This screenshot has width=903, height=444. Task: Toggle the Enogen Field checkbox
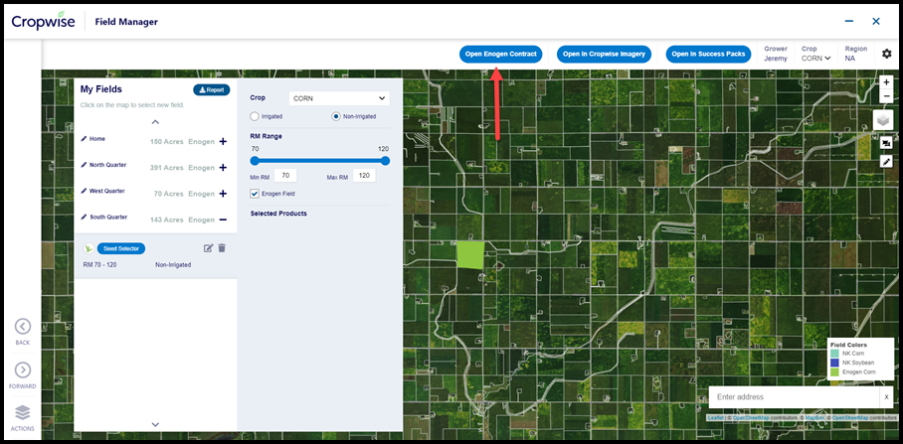pyautogui.click(x=255, y=194)
